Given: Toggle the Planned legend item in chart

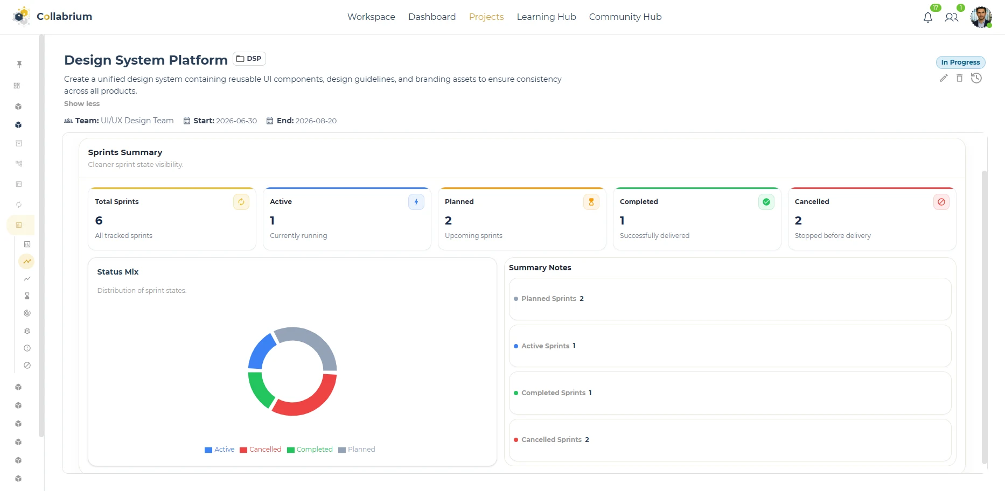Looking at the screenshot, I should pos(357,450).
